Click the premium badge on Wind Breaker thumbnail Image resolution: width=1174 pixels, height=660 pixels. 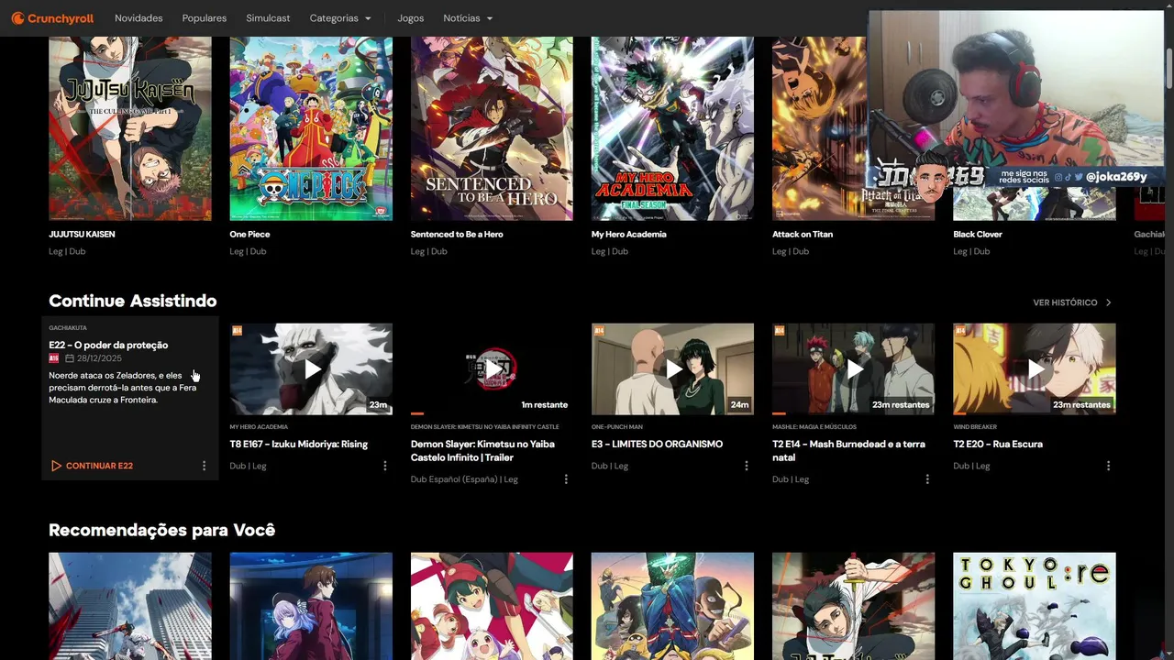tap(960, 330)
